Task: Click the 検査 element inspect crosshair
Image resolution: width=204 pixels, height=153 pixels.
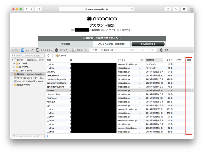Action: [x=164, y=50]
